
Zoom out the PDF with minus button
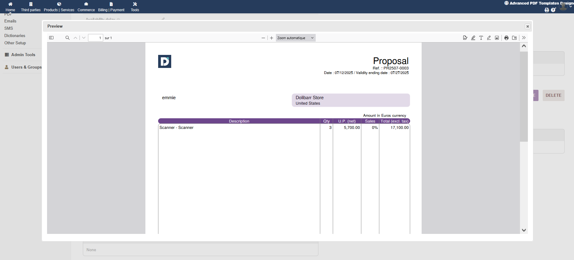pos(263,38)
